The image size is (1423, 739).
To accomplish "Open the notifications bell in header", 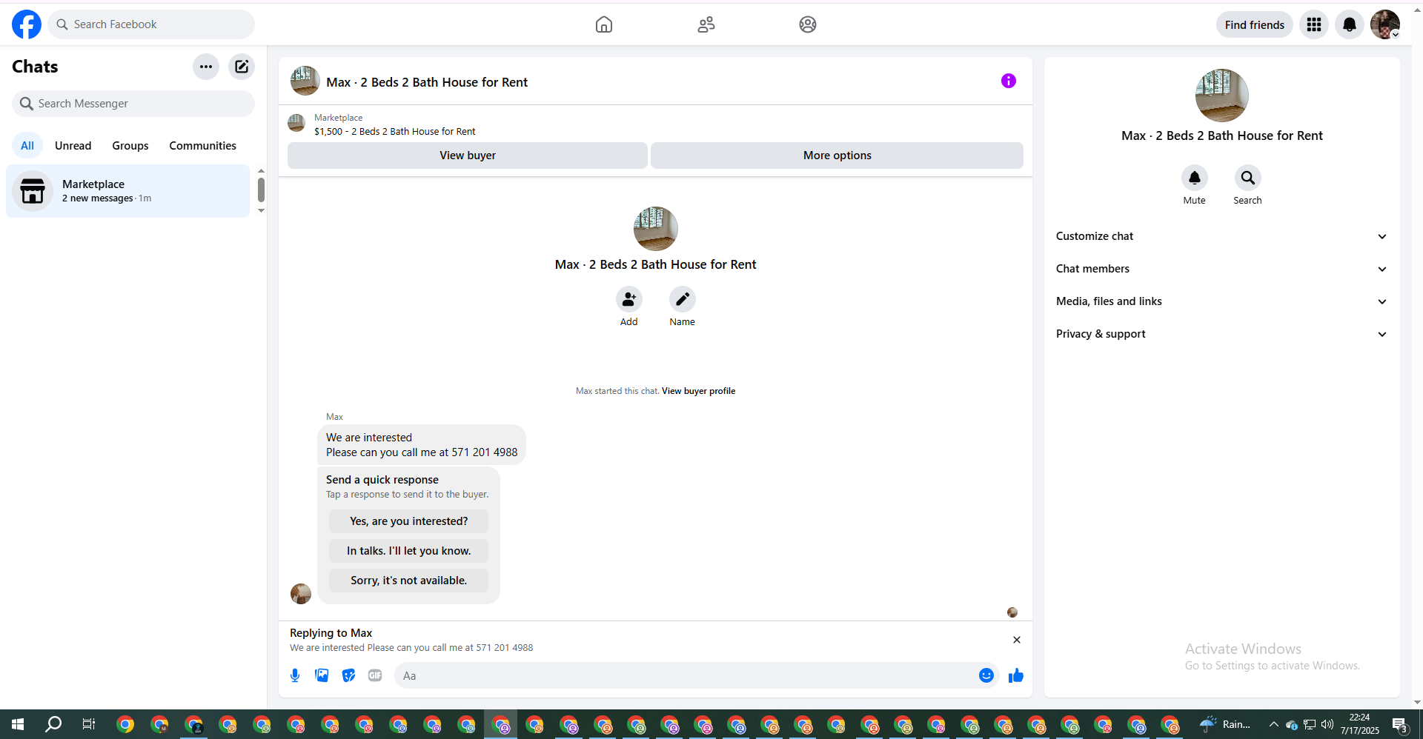I will coord(1350,24).
